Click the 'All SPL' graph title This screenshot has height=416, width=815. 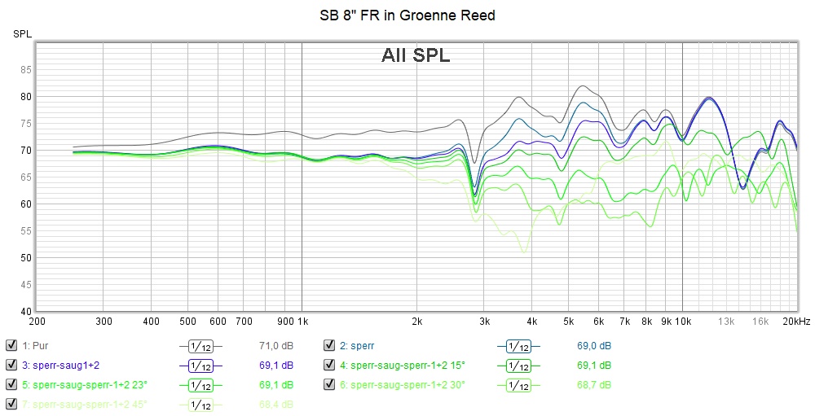tap(416, 56)
